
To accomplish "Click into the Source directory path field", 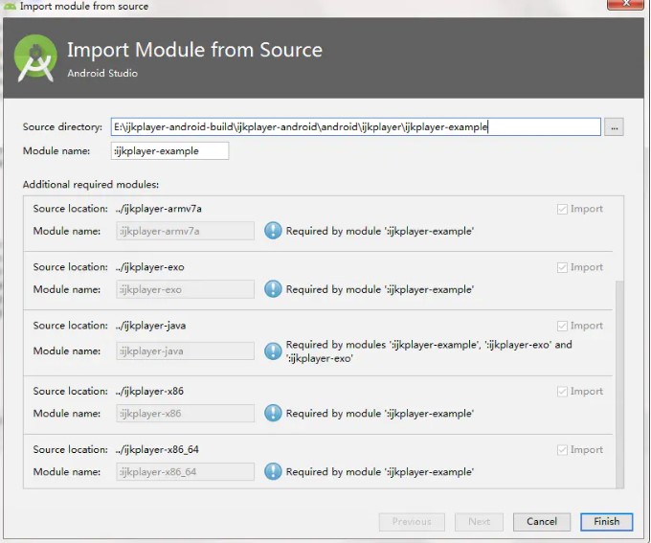I will [x=355, y=127].
